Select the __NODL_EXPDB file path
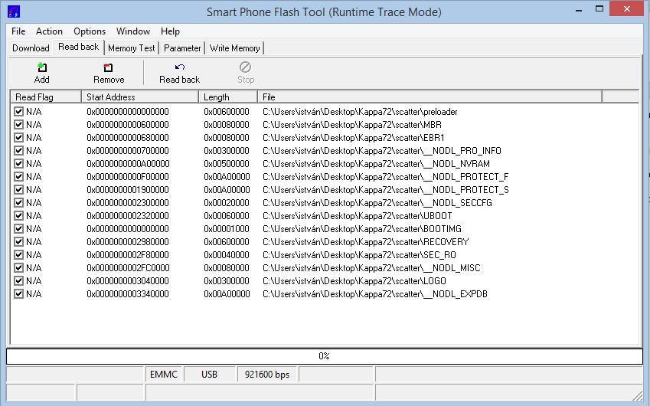The height and width of the screenshot is (406, 650). pos(375,294)
